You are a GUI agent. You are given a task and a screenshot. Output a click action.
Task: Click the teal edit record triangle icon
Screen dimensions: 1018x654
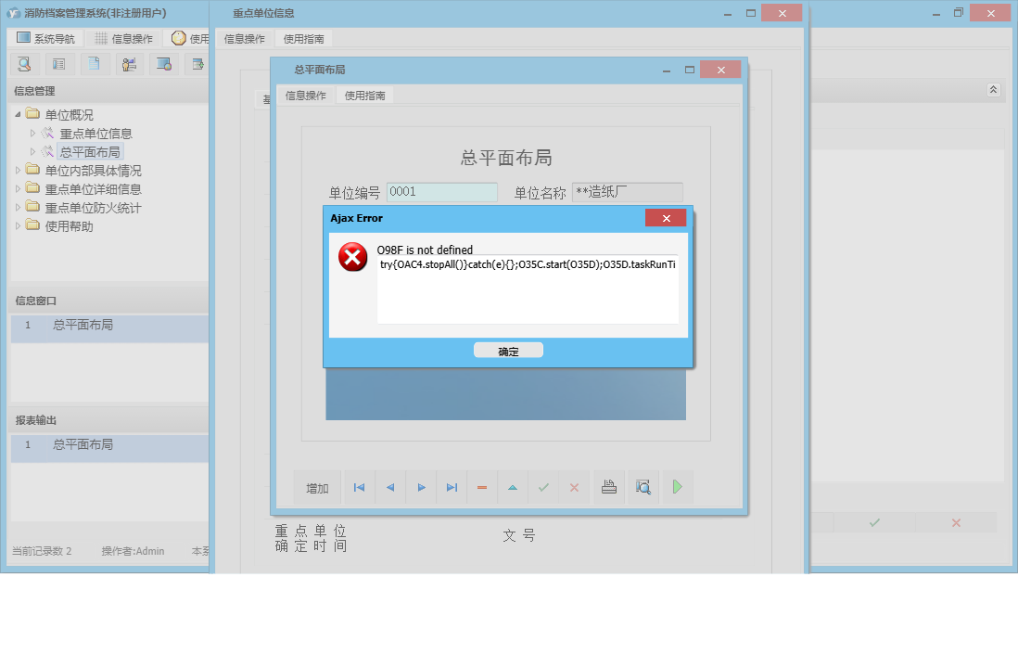pyautogui.click(x=513, y=488)
